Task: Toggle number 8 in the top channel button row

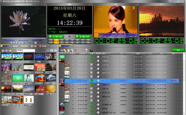Action: 88,40
